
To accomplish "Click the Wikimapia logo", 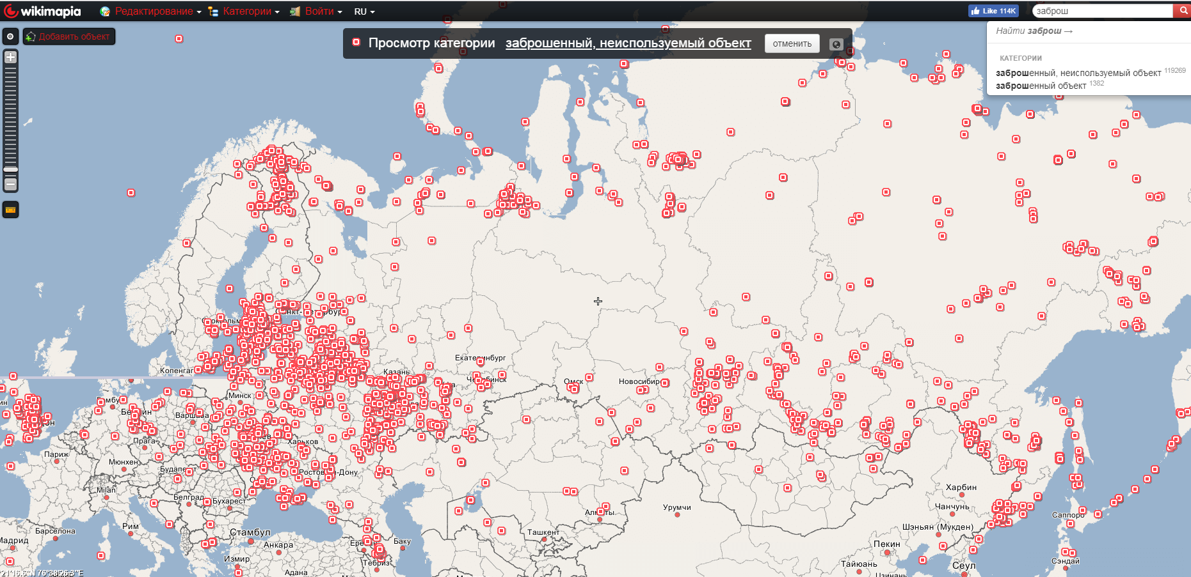I will [43, 11].
